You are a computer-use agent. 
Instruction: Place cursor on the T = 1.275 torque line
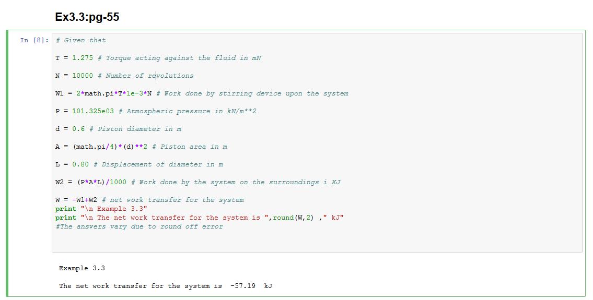[158, 58]
